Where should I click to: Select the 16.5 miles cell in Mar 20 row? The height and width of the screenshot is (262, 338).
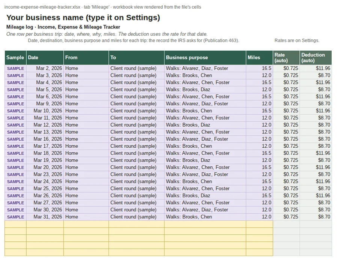[x=259, y=168]
